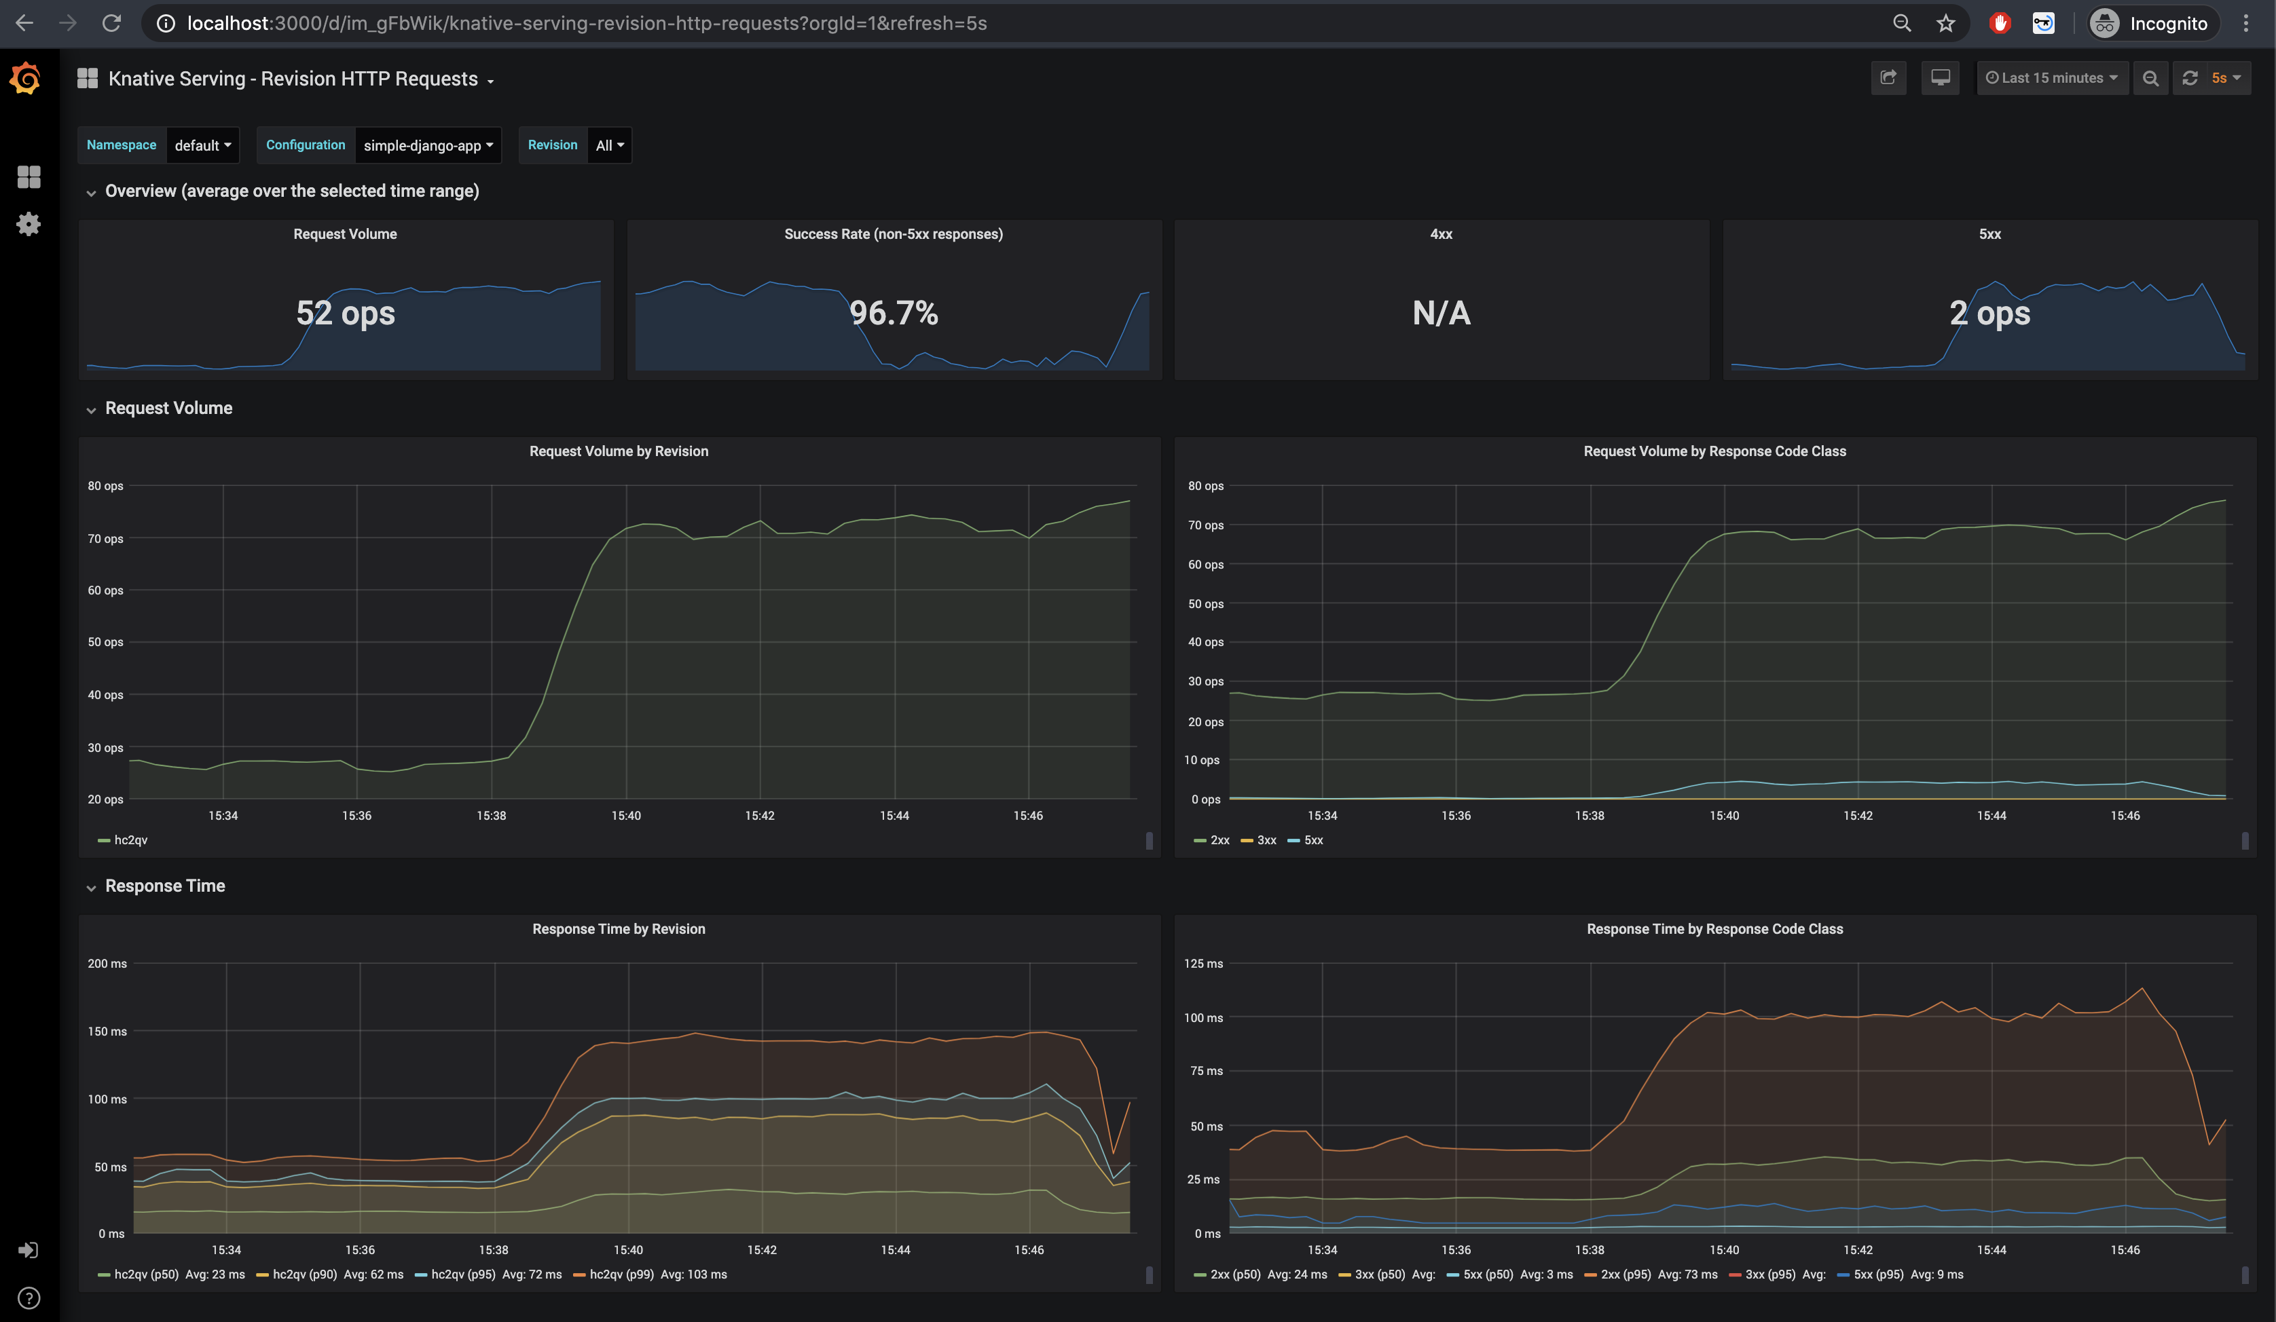Collapse the Request Volume row
Screen dimensions: 2276x1322
point(168,408)
